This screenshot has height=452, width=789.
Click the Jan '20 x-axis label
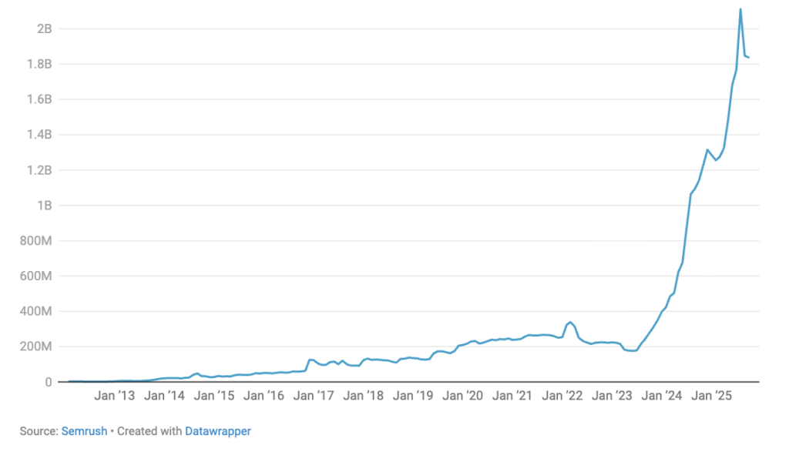coord(464,396)
